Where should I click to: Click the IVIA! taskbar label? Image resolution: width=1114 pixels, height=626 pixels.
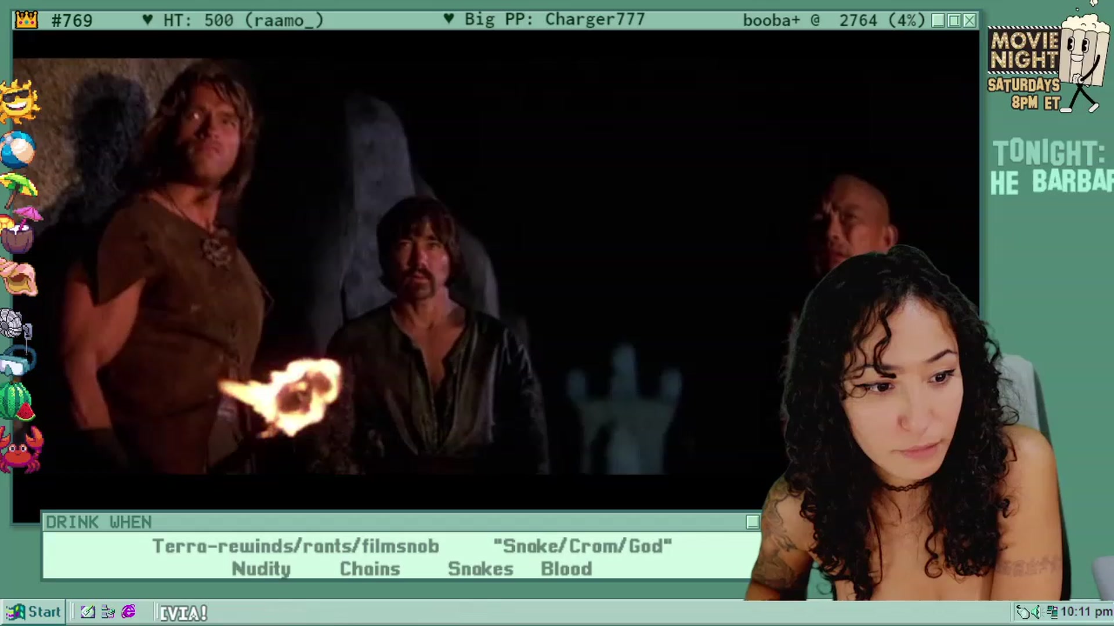tap(183, 613)
